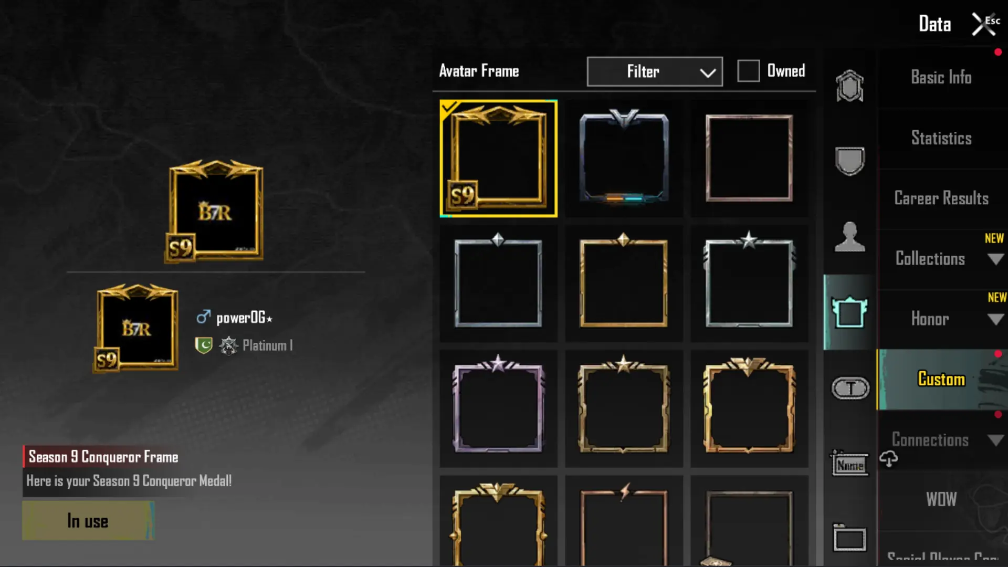Viewport: 1008px width, 567px height.
Task: Select the avatar frame icon in sidebar
Action: point(849,312)
